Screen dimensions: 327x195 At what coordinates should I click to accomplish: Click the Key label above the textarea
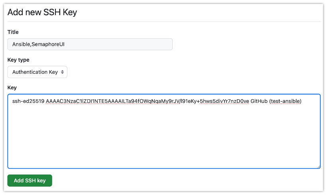(x=12, y=88)
